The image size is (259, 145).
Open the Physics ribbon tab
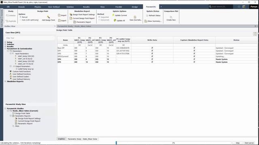coord(38,7)
